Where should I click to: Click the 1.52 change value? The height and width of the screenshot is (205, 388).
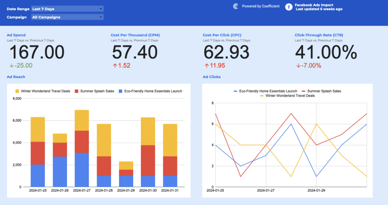124,66
